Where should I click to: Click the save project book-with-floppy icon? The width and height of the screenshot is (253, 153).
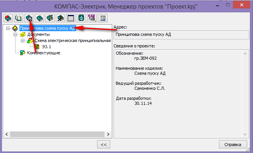pyautogui.click(x=29, y=18)
